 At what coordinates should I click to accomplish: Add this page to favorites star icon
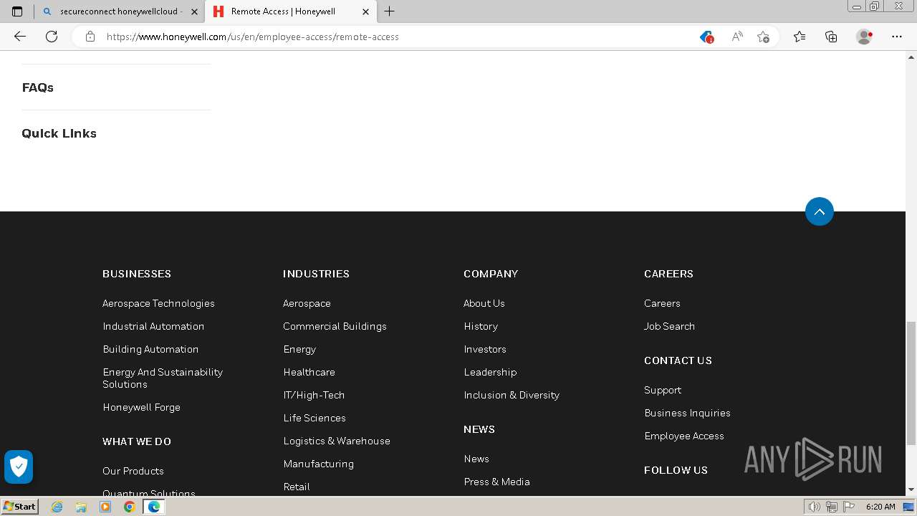click(x=763, y=37)
